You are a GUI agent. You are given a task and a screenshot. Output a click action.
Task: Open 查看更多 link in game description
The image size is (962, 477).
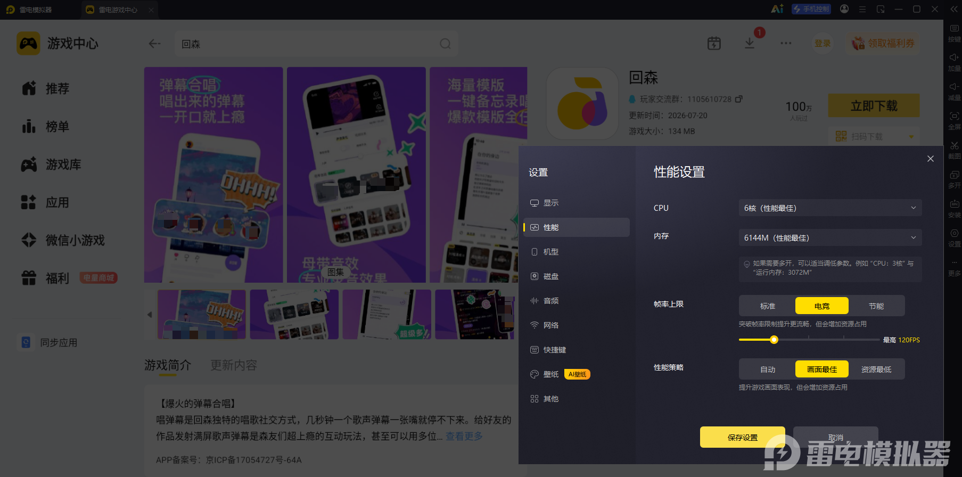click(x=464, y=436)
